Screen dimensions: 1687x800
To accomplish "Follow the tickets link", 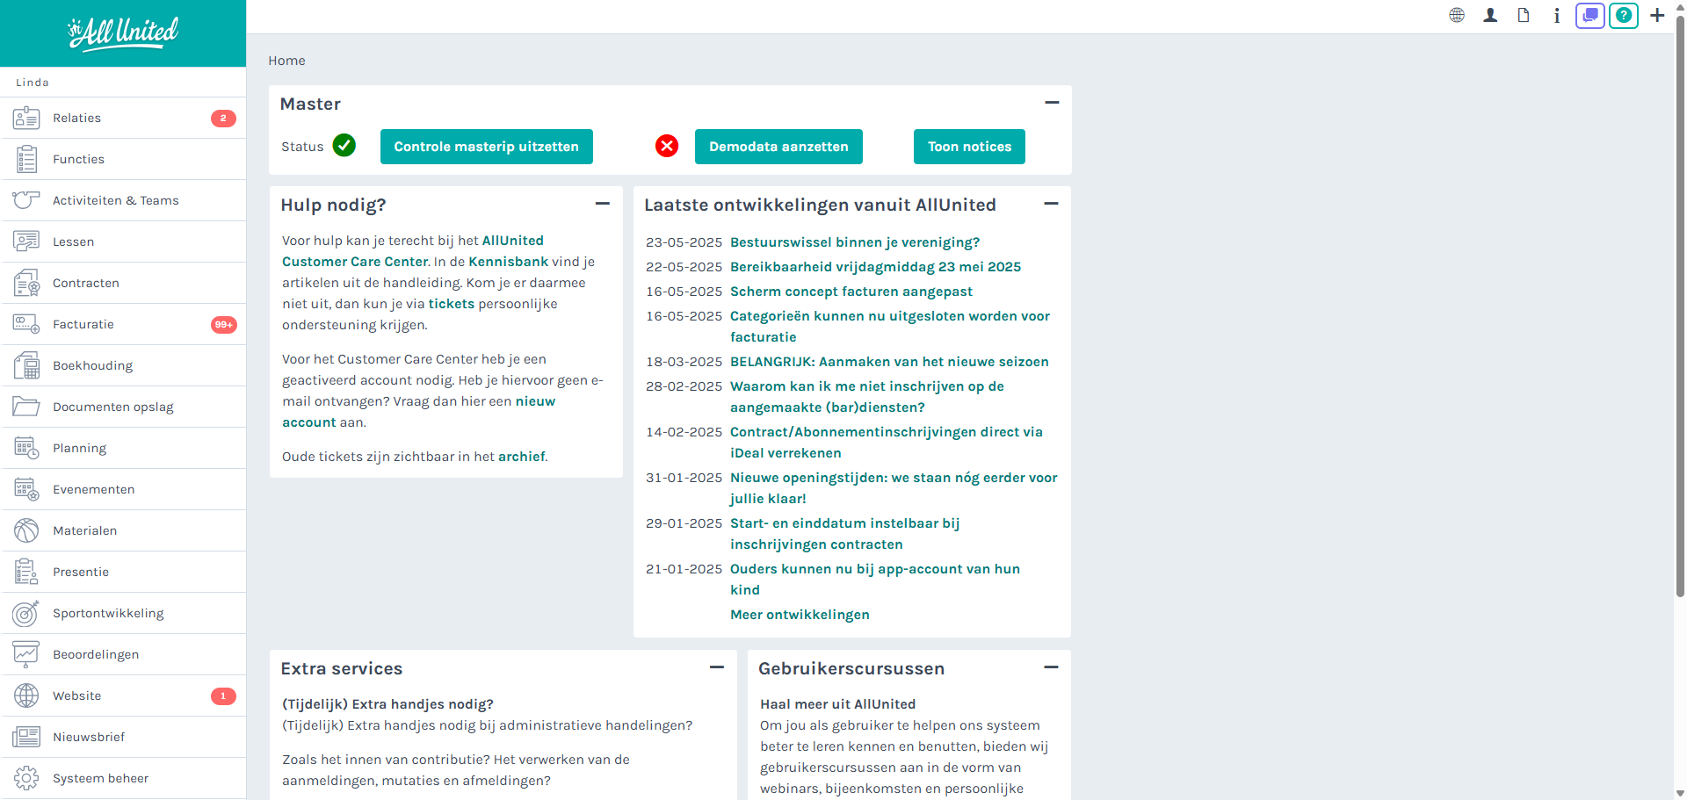I will [x=452, y=304].
